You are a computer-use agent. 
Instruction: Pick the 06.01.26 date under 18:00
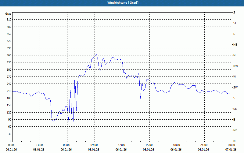coord(176,150)
